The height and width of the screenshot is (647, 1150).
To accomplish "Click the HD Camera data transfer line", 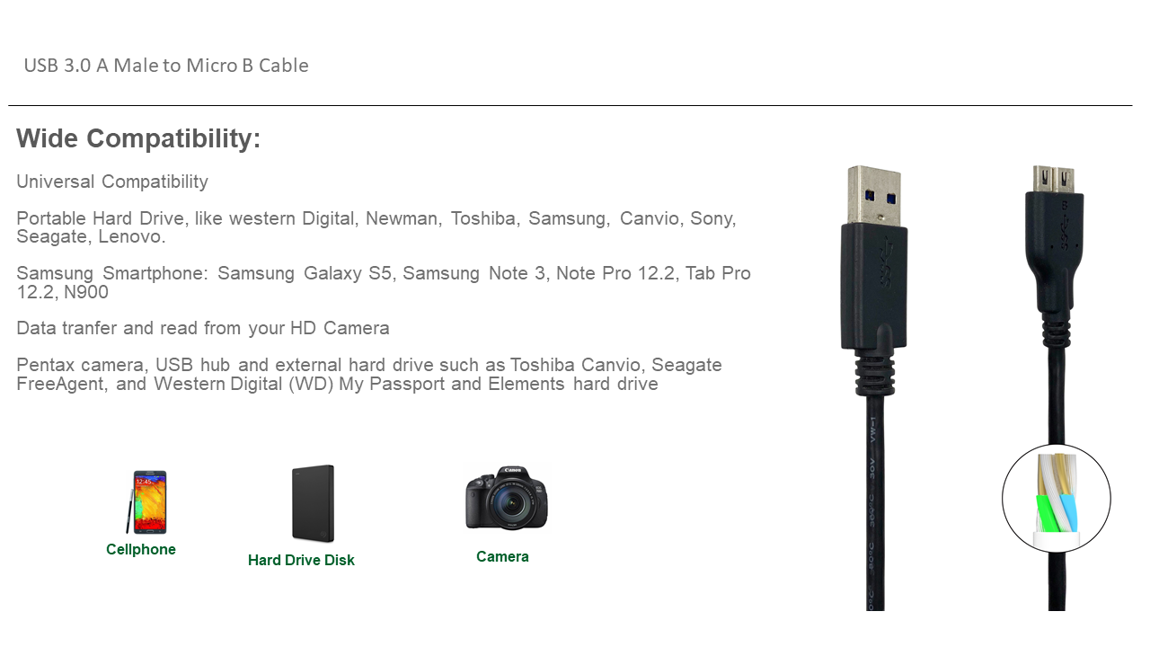I will (x=203, y=328).
